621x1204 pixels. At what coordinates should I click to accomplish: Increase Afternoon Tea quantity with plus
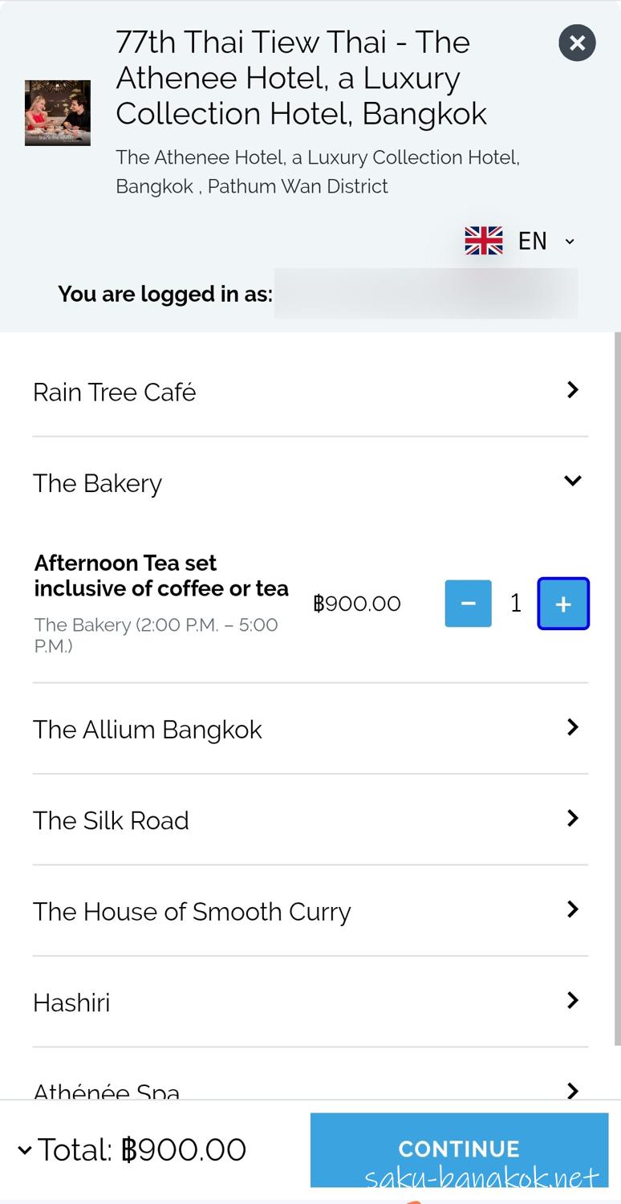(563, 604)
